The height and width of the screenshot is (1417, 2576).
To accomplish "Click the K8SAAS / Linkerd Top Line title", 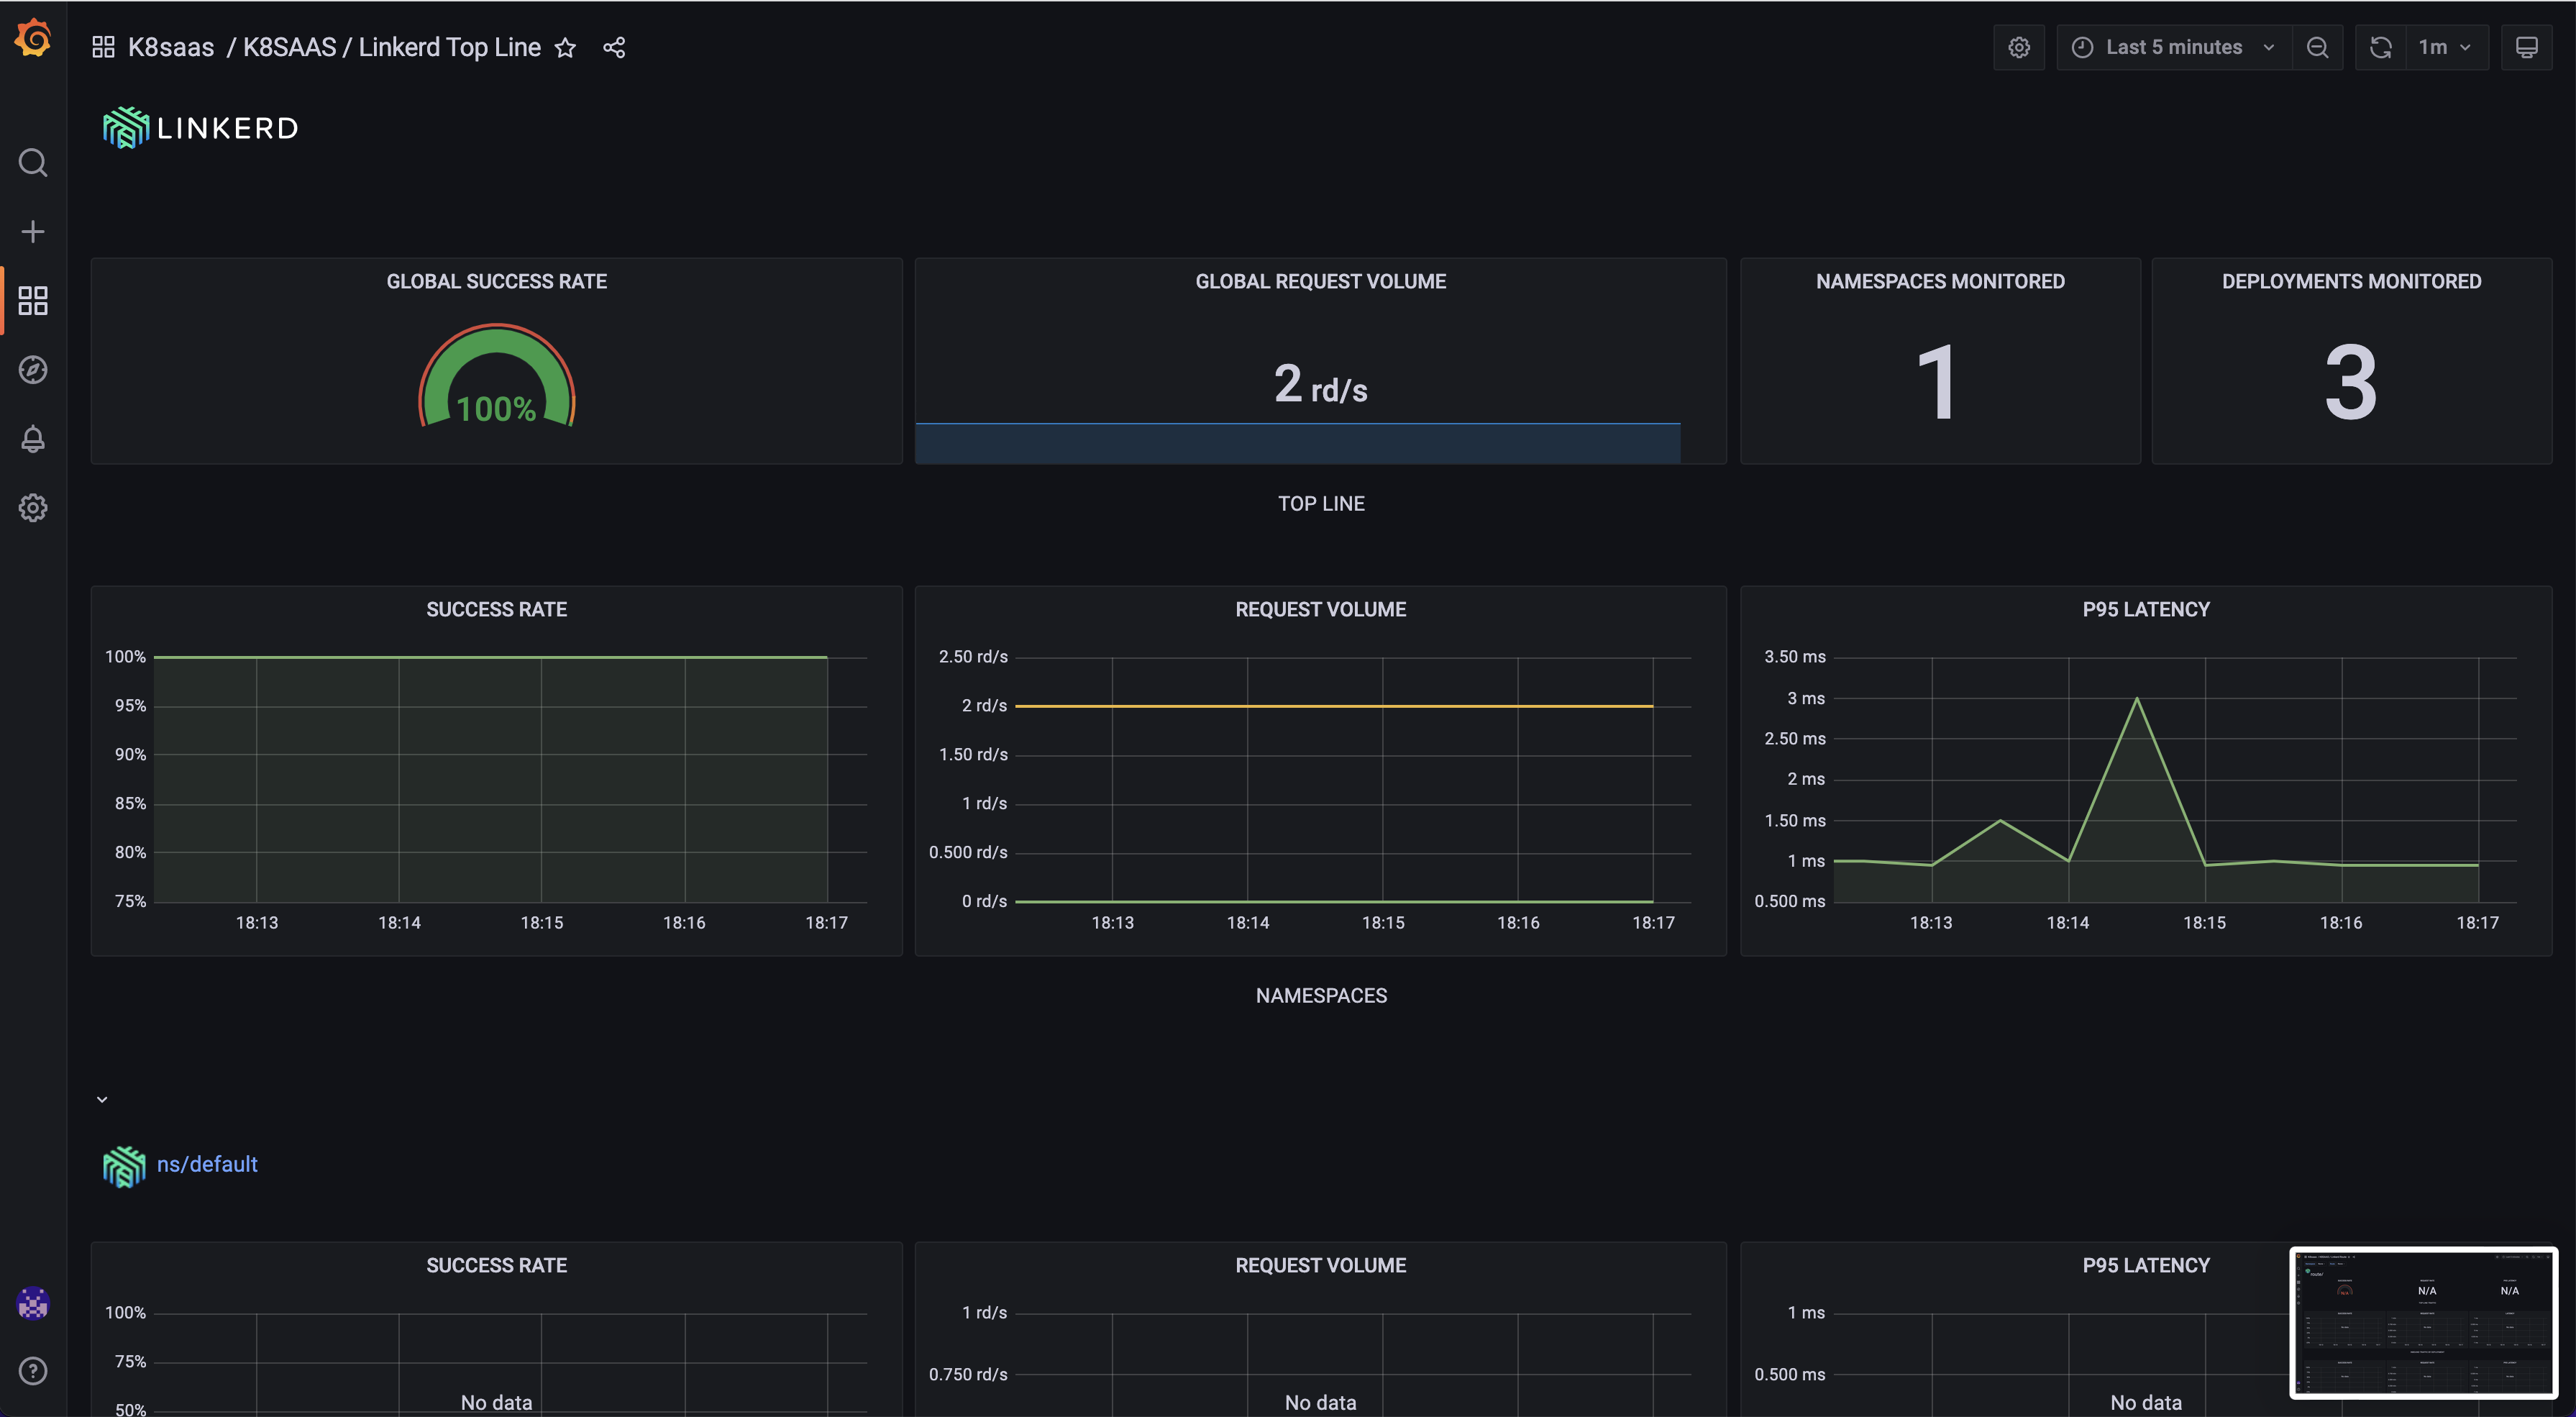I will coord(392,47).
